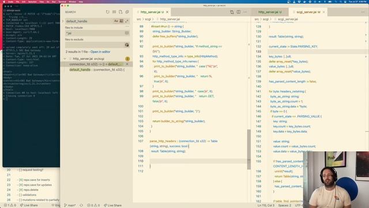Click 'validations' line in background editor
The image size is (369, 208).
(x=29, y=195)
